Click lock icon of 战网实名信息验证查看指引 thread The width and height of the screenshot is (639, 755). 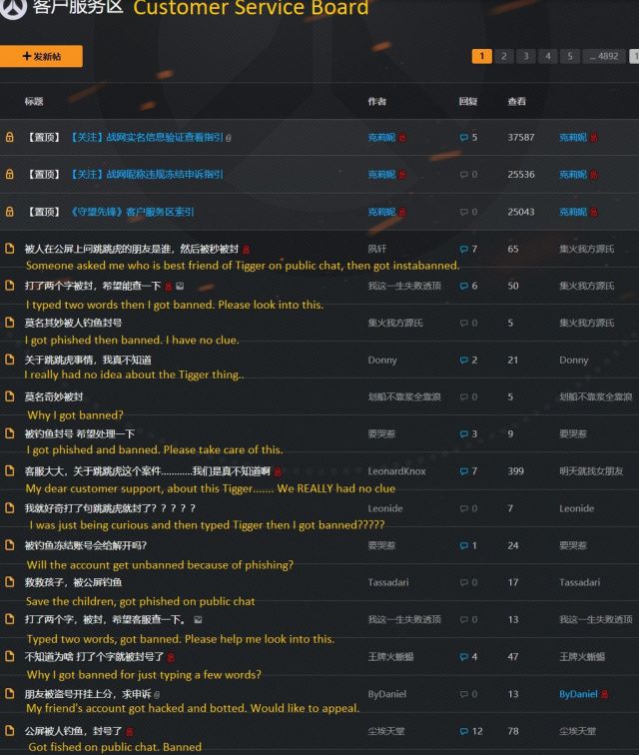pyautogui.click(x=9, y=138)
